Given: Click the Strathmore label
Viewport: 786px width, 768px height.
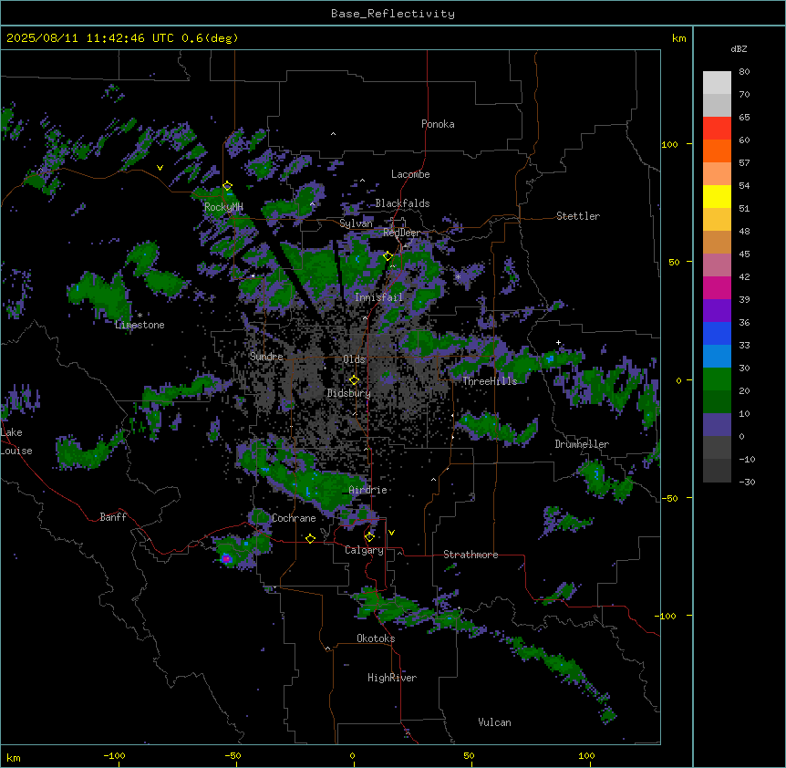Looking at the screenshot, I should pyautogui.click(x=471, y=555).
